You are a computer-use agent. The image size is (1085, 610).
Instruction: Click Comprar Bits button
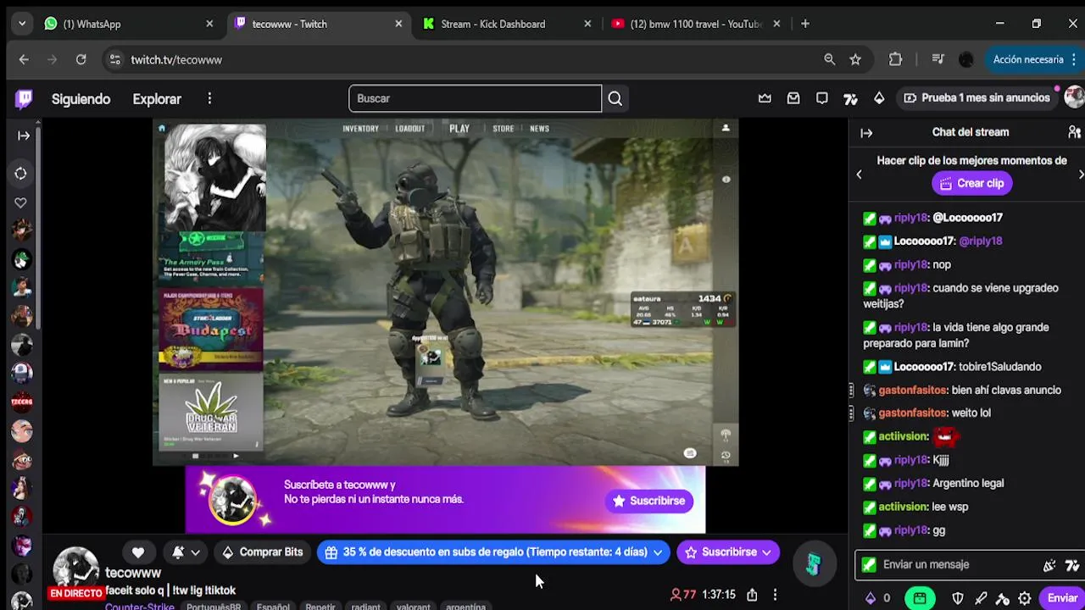coord(262,552)
